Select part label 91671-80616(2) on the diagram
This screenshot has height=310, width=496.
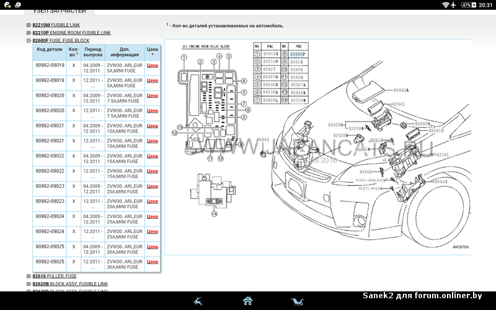pyautogui.click(x=370, y=180)
